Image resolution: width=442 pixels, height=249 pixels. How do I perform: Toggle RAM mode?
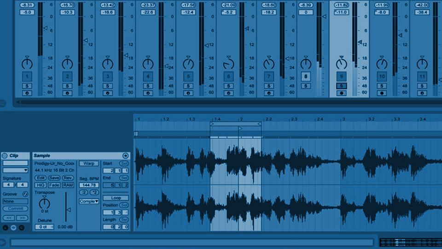click(x=68, y=185)
